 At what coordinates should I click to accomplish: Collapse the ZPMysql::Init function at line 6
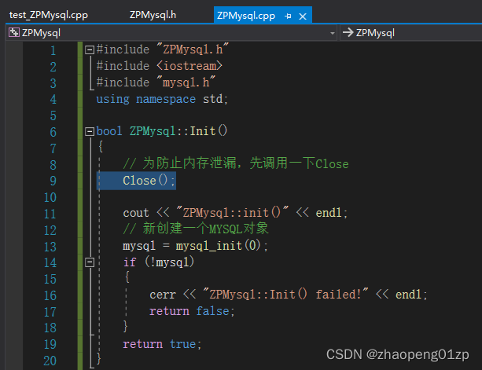pos(90,132)
